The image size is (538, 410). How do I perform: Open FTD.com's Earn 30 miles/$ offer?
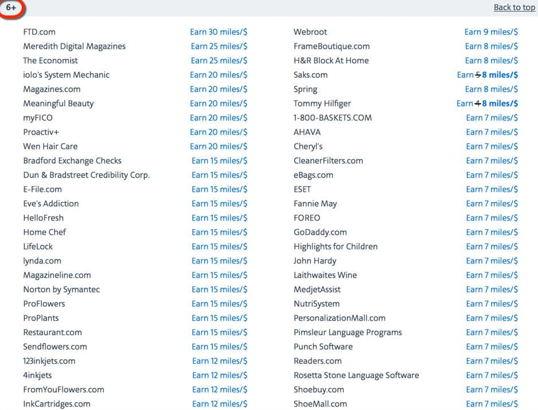click(219, 32)
